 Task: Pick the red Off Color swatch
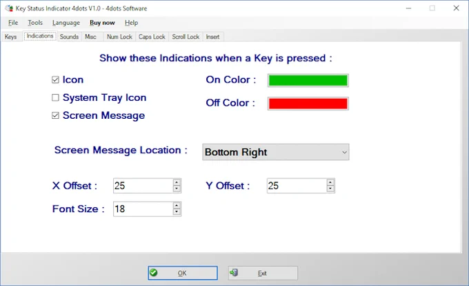(x=308, y=104)
